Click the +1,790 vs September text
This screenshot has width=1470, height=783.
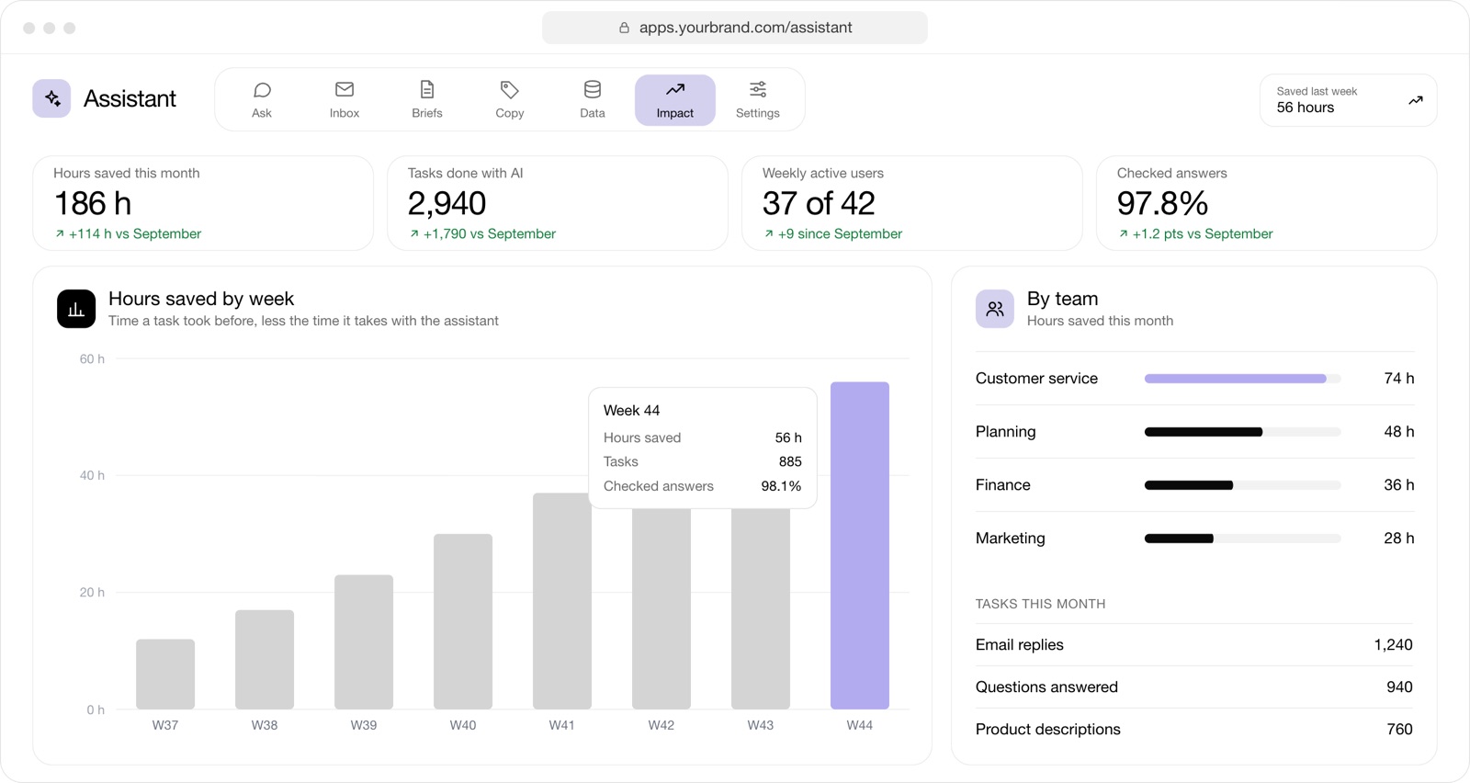(x=490, y=234)
